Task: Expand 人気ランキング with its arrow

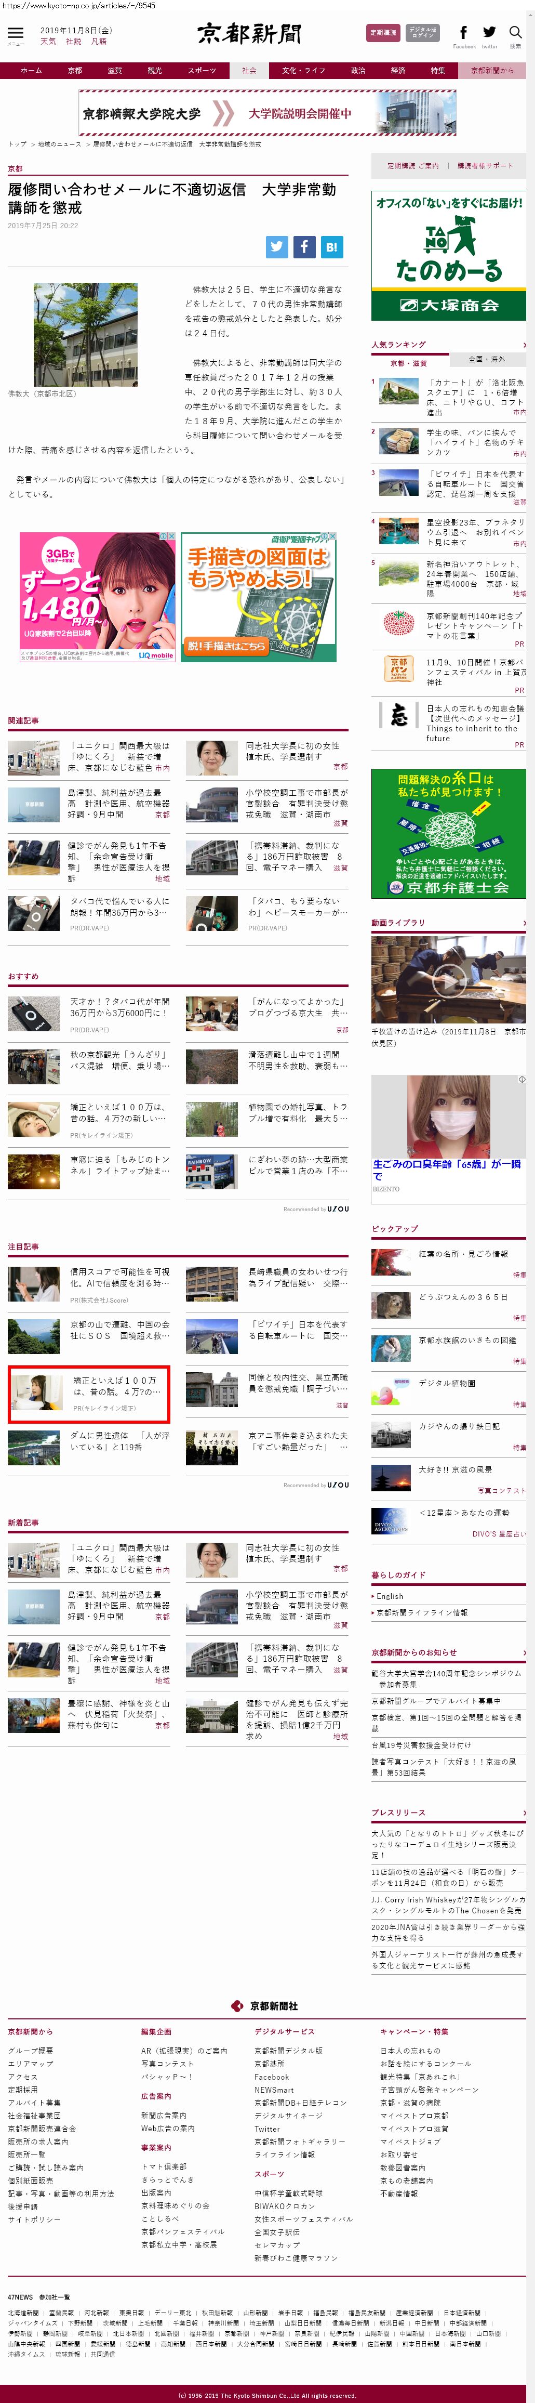Action: pyautogui.click(x=524, y=345)
